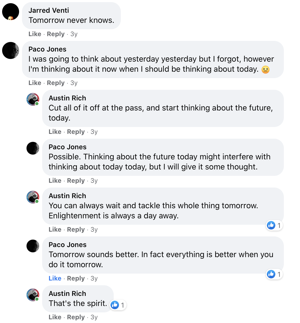The image size is (300, 323).
Task: Click Austin Rich's avatar beside 'Cut all of it off'
Action: [33, 99]
